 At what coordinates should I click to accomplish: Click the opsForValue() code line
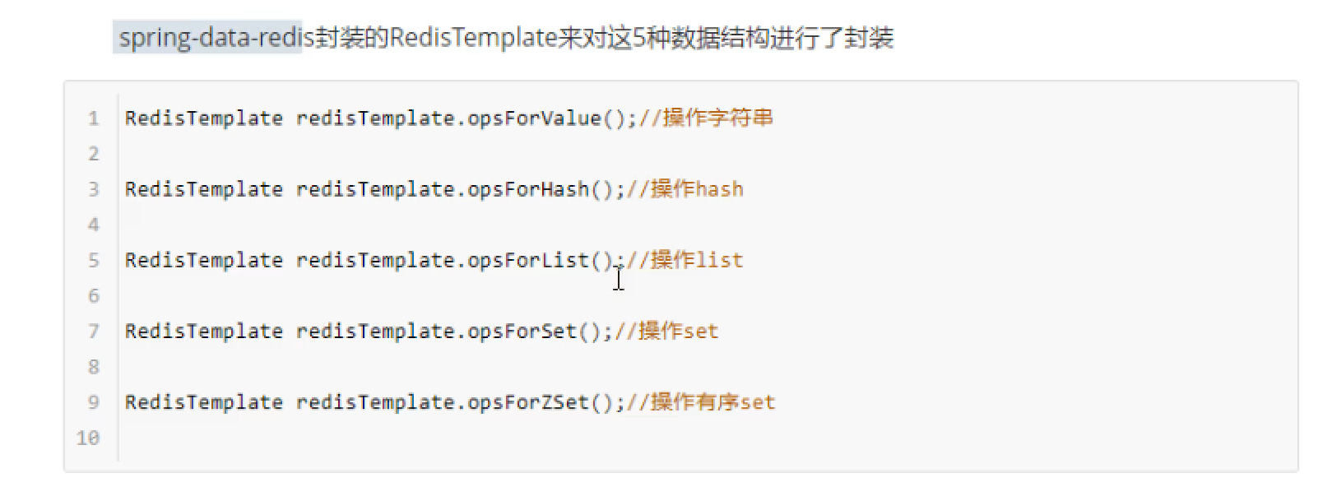point(449,118)
